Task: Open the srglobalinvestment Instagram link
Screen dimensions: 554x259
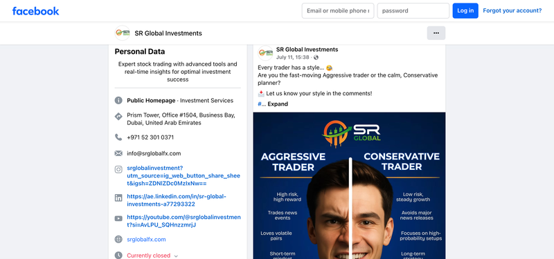Action: coord(184,175)
